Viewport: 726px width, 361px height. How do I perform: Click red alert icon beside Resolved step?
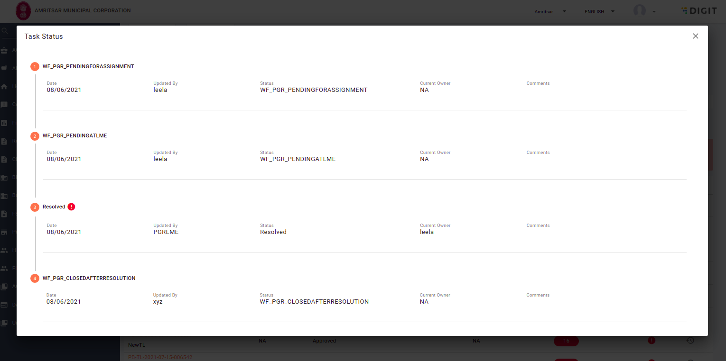click(x=71, y=207)
